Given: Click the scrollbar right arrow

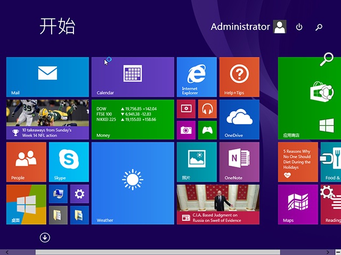Looking at the screenshot, I should point(328,252).
